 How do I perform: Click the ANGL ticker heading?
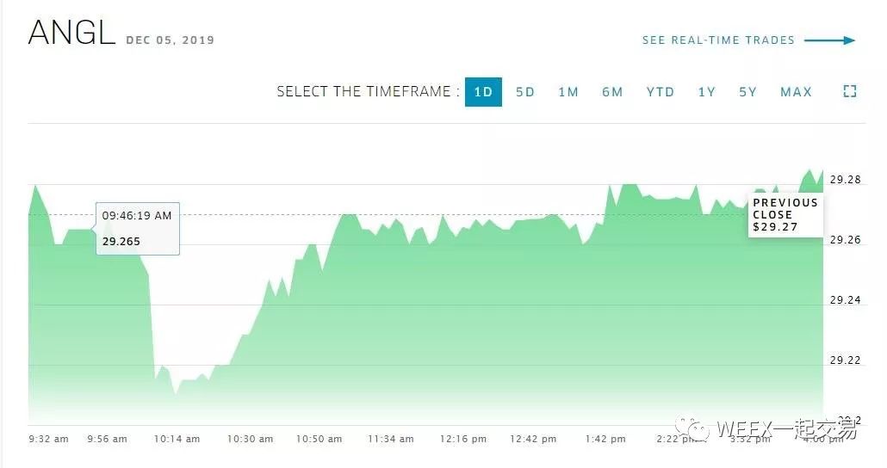tap(71, 34)
